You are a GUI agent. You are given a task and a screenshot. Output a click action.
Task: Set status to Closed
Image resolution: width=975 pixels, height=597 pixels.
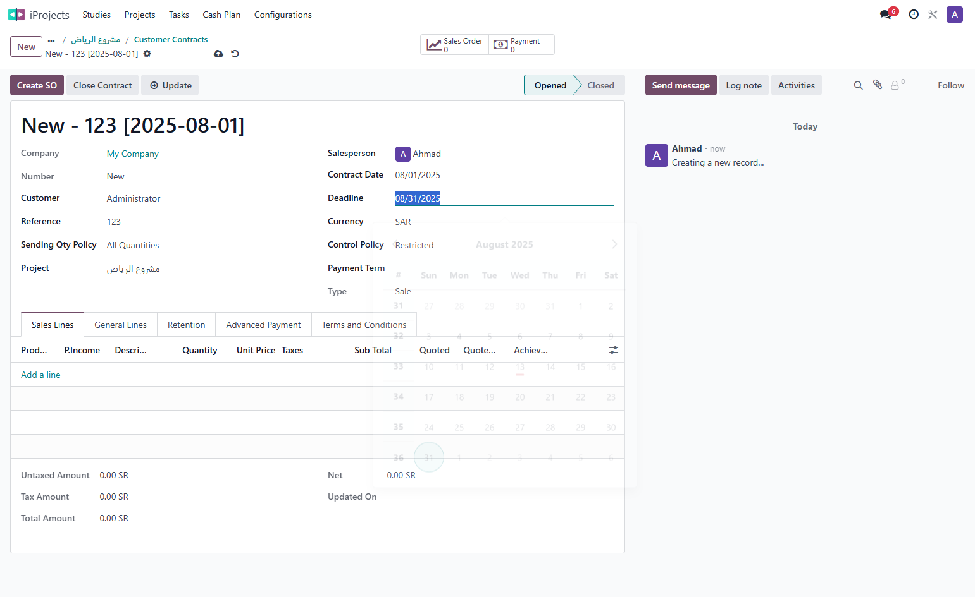pyautogui.click(x=600, y=85)
